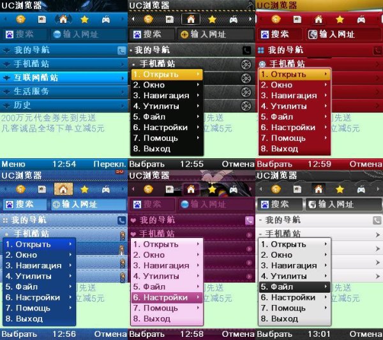This screenshot has height=340, width=383.
Task: Click the wheel icon on the 手机酷站 row, black theme
Action: 246,64
